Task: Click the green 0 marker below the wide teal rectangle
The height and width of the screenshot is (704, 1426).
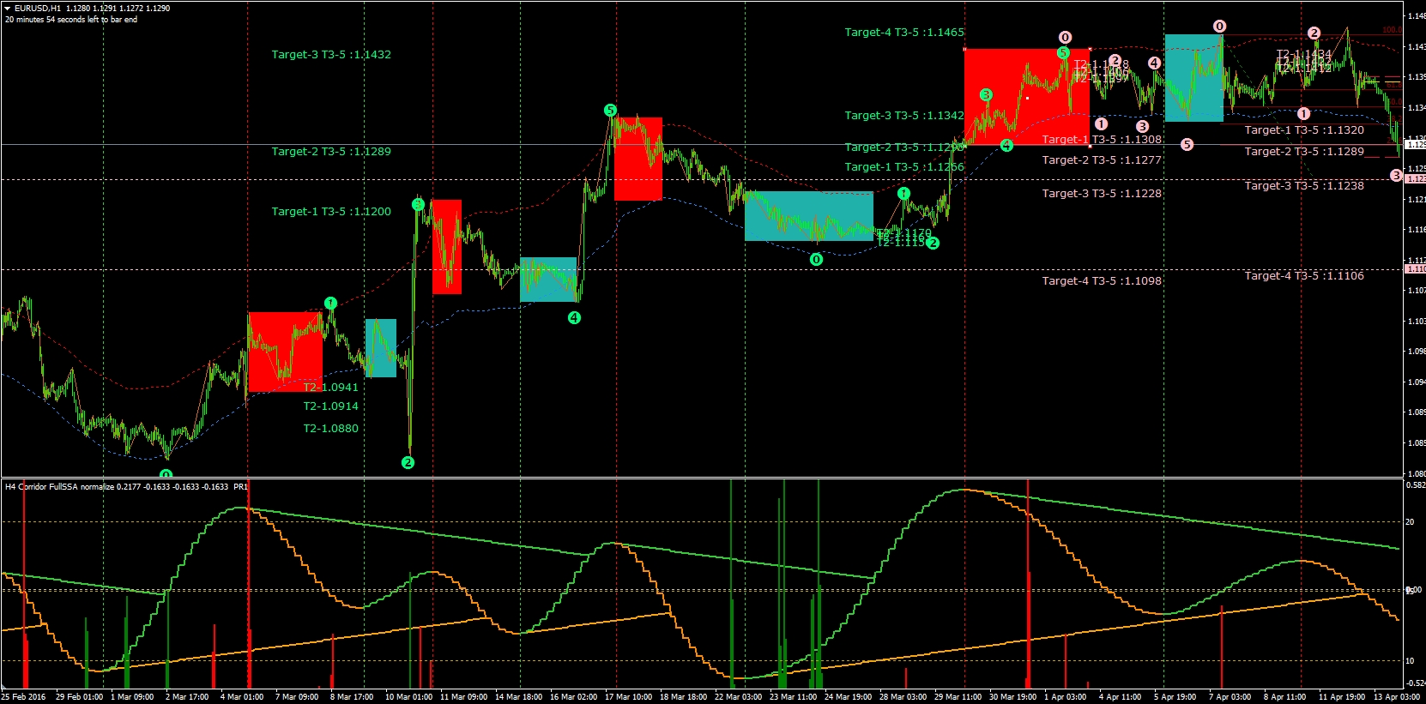Action: (x=816, y=259)
